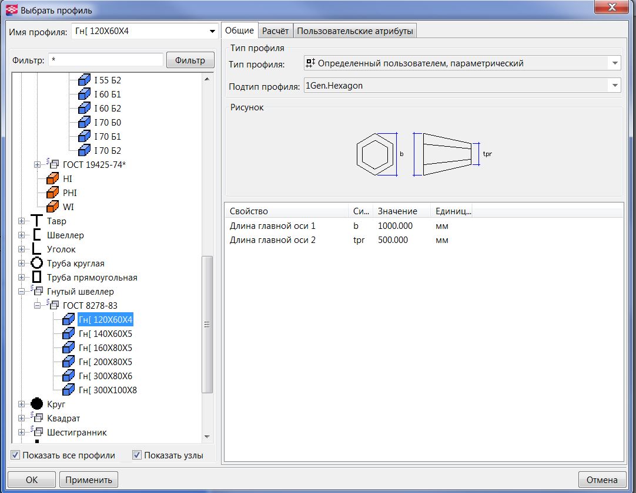Viewport: 636px width, 493px height.
Task: Click the orange HI profile icon
Action: pos(53,179)
